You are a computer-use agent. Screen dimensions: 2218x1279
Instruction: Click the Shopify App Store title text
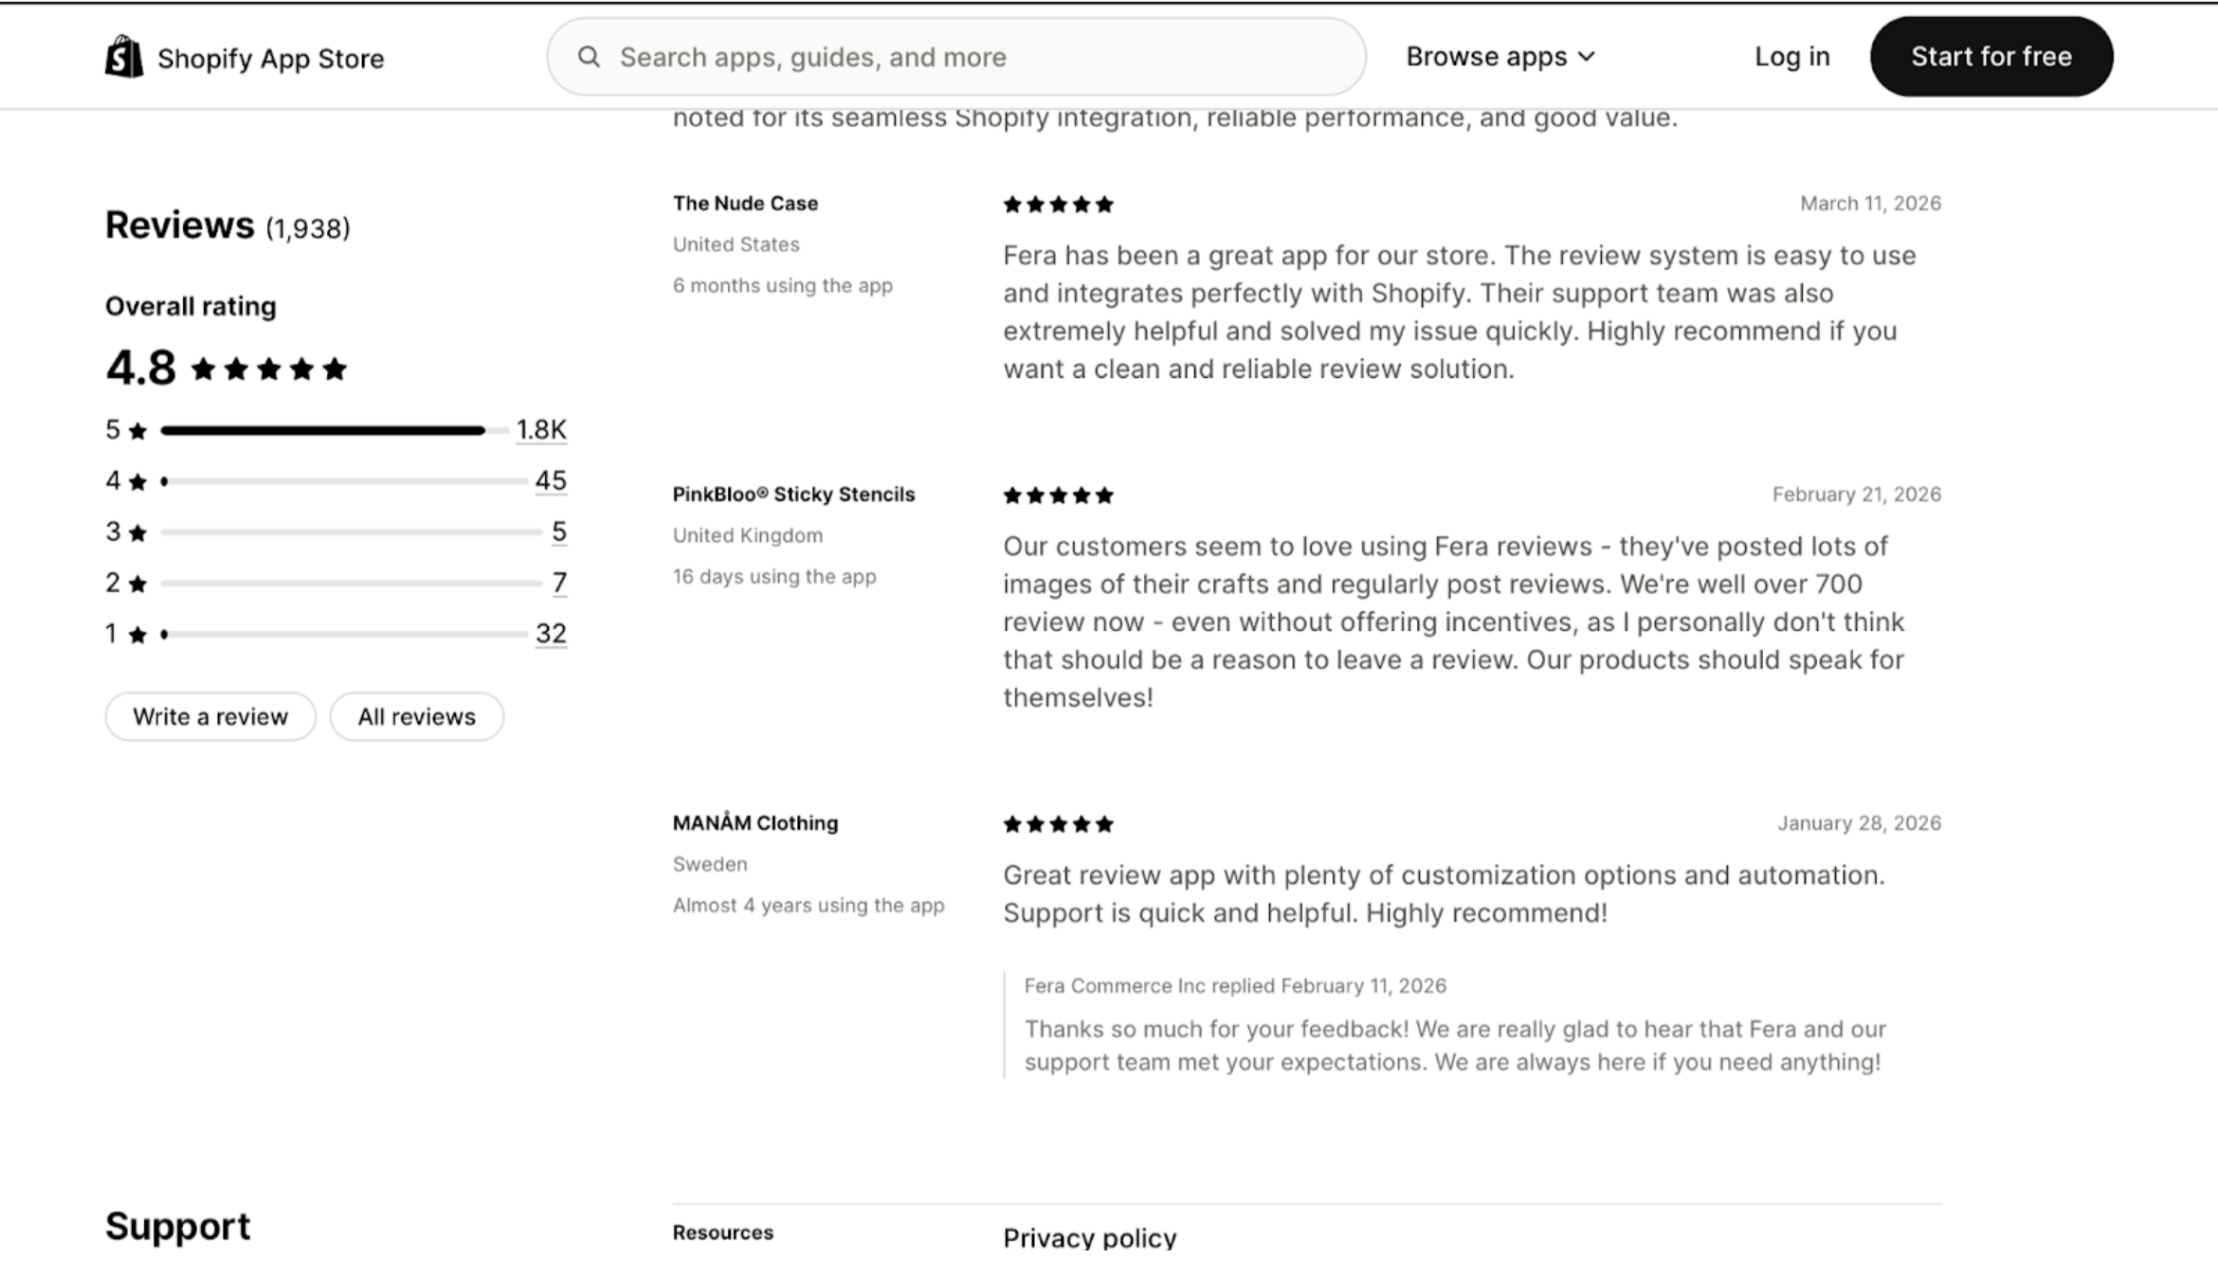[x=271, y=59]
